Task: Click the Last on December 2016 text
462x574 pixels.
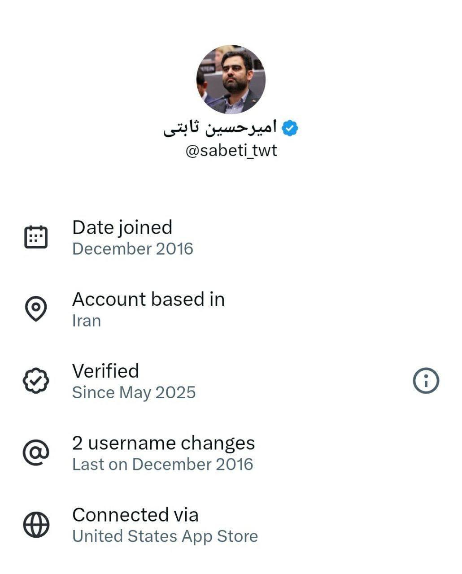Action: [163, 465]
